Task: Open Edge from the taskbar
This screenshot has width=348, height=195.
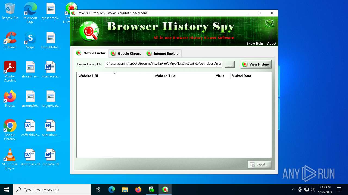Action: 112,190
